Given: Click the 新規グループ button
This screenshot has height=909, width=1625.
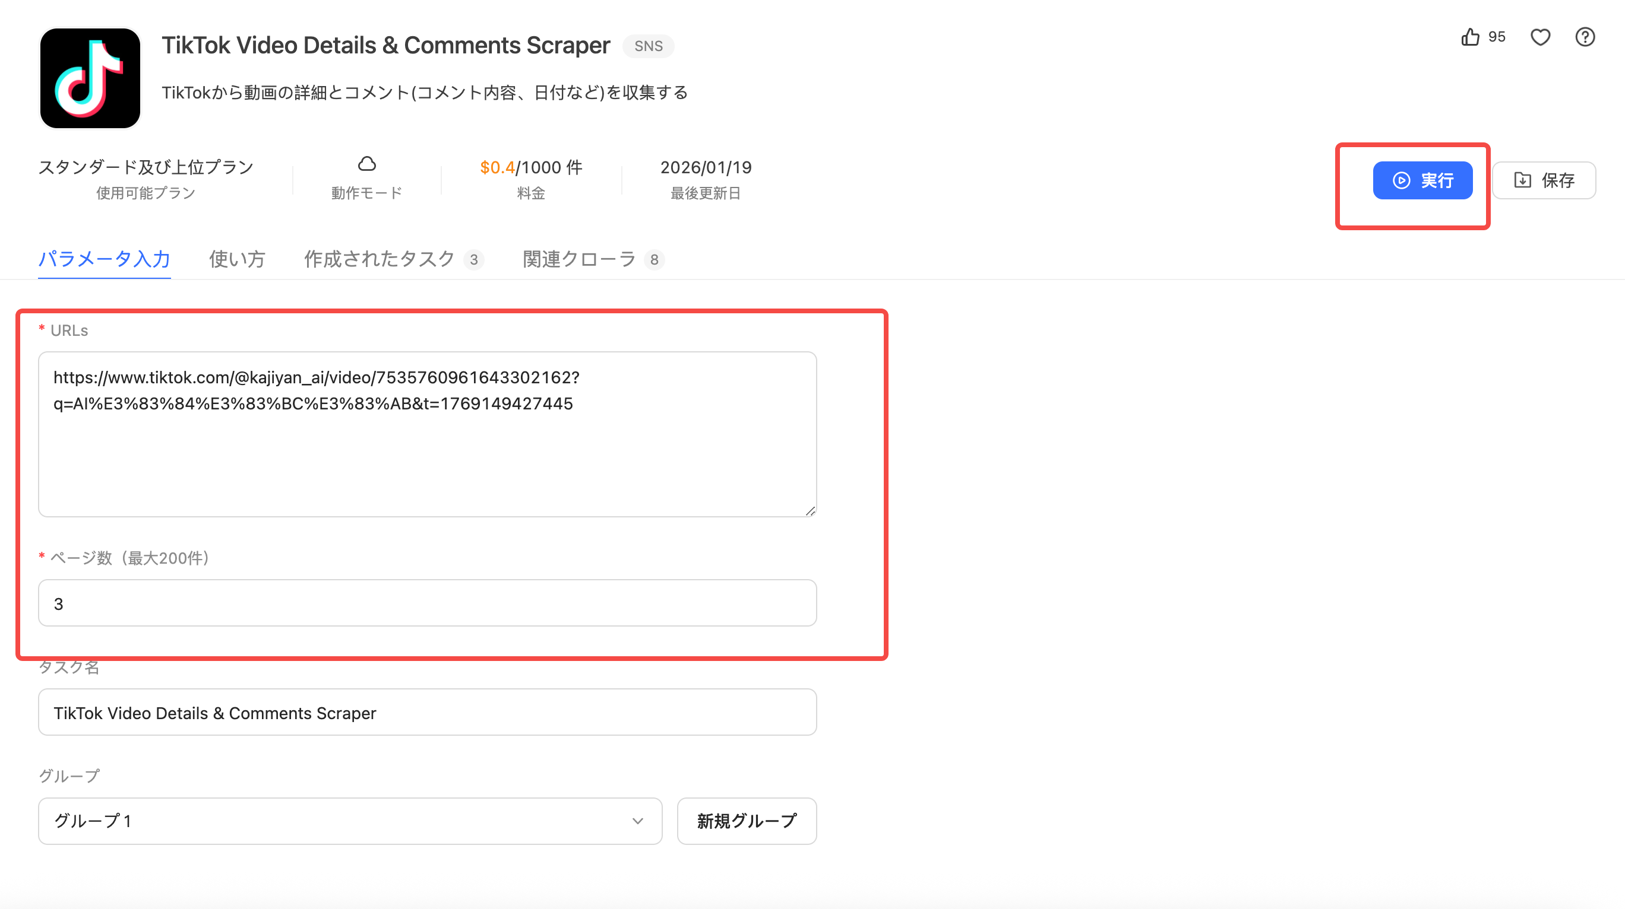Looking at the screenshot, I should pos(746,821).
